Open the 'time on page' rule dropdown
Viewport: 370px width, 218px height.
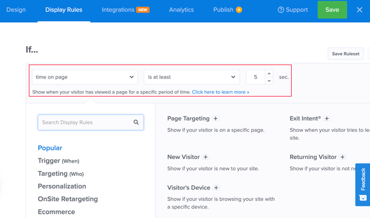pos(85,77)
